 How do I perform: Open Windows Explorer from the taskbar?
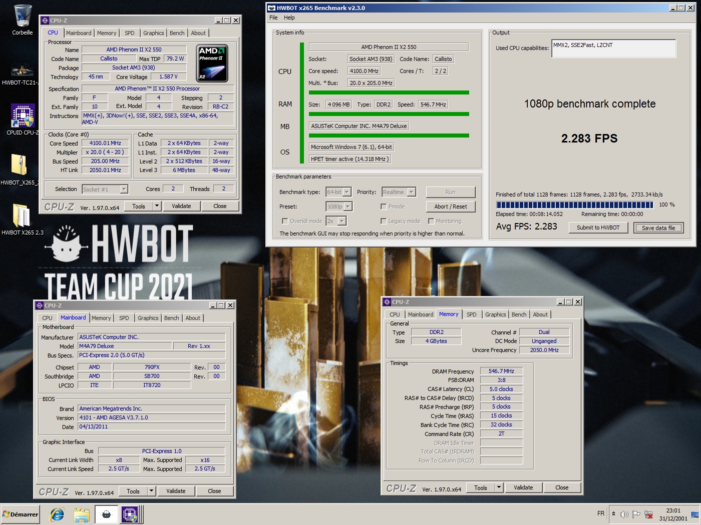(x=82, y=514)
